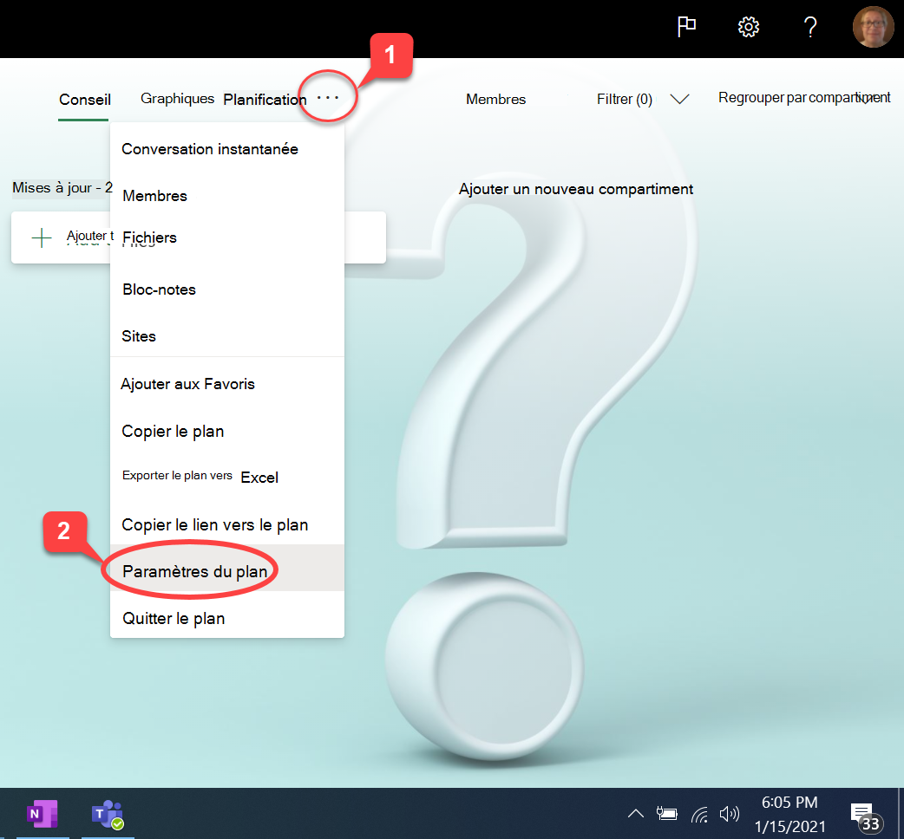
Task: Switch to the Conseil tab
Action: [x=85, y=100]
